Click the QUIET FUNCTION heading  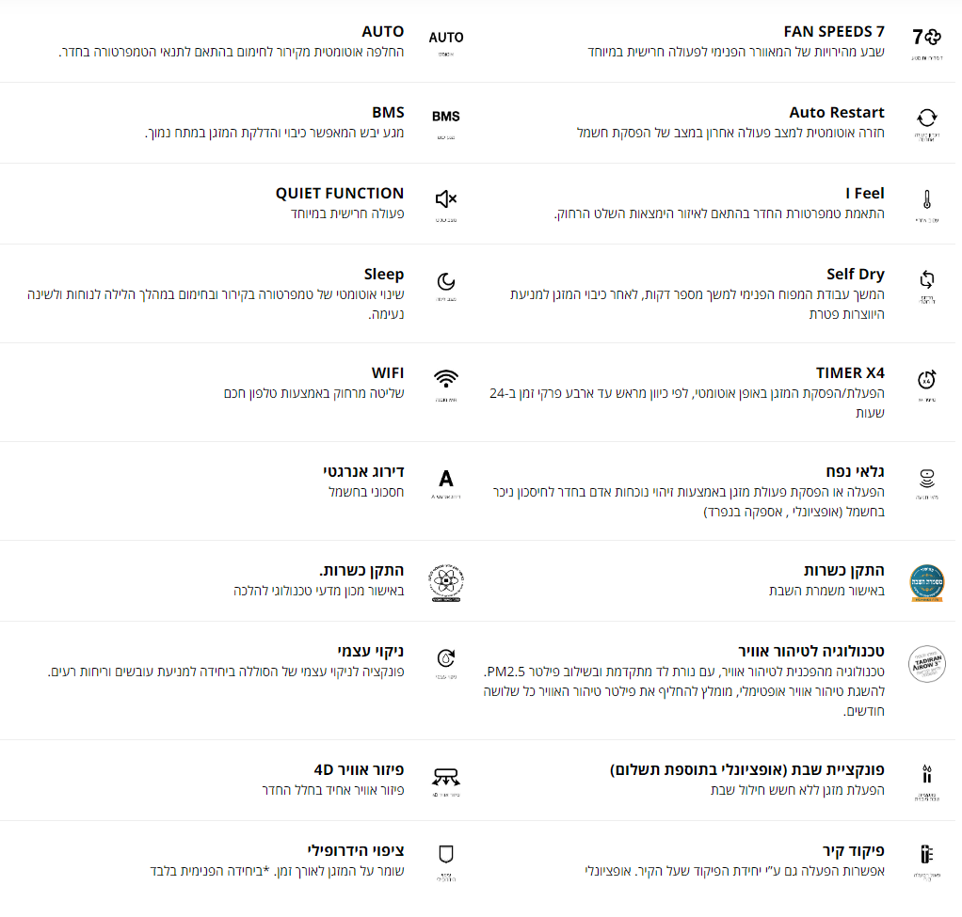tap(340, 193)
